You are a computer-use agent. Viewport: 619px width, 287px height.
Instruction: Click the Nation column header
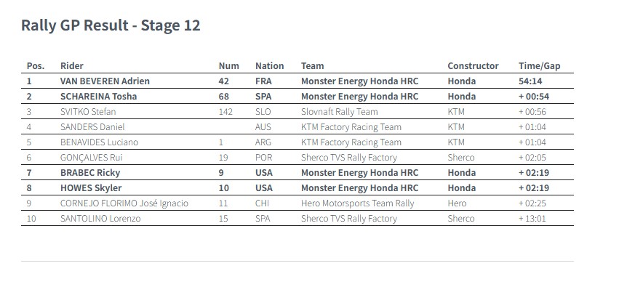point(270,66)
